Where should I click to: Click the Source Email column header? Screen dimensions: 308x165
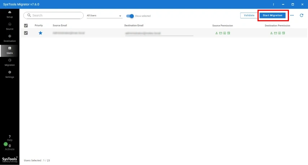[60, 26]
